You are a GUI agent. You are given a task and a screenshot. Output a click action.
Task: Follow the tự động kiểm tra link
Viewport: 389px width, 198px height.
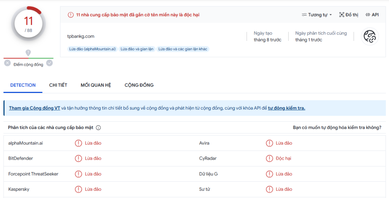click(x=286, y=108)
